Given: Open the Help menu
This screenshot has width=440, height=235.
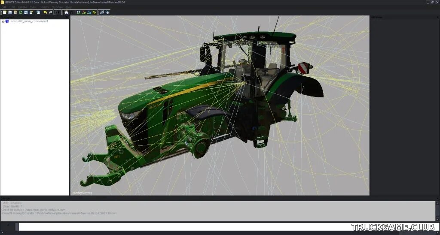Looking at the screenshot, I should click(69, 7).
